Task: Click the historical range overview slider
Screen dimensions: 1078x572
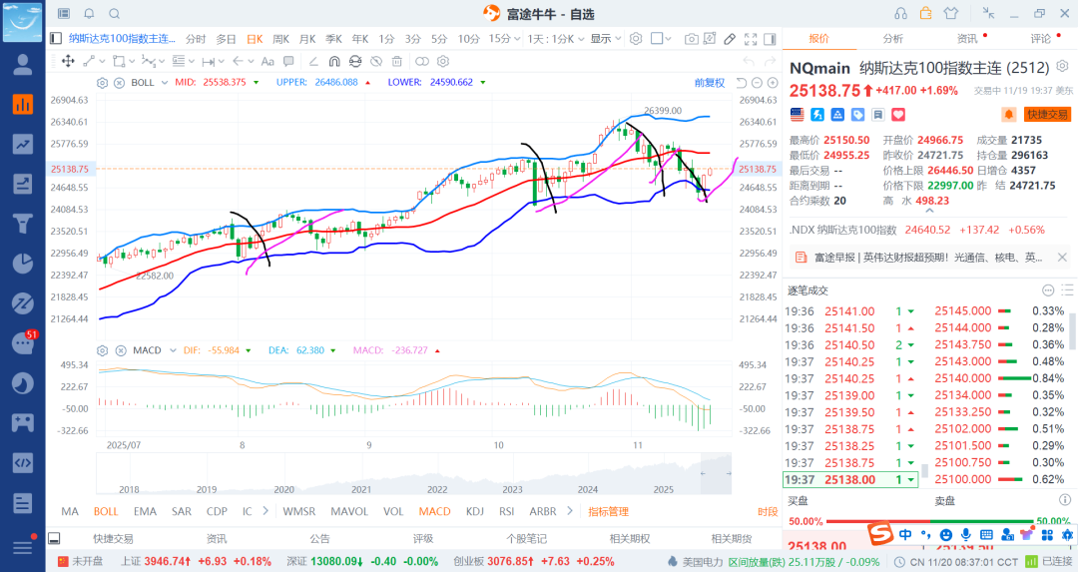Action: pos(716,473)
